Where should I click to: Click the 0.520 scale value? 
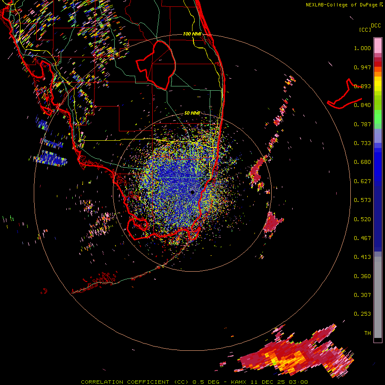[x=362, y=219]
